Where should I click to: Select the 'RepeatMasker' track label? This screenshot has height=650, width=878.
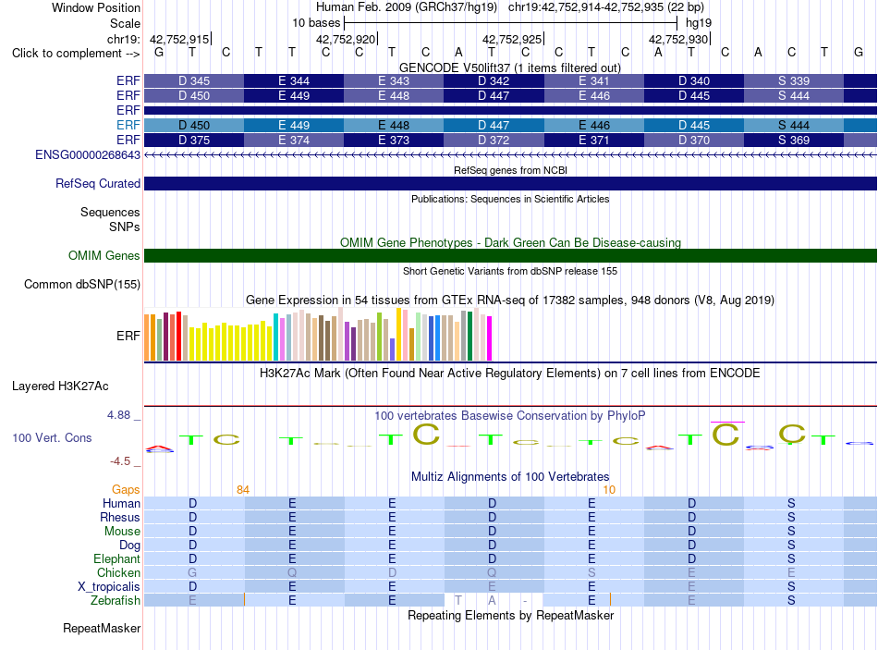click(x=102, y=628)
